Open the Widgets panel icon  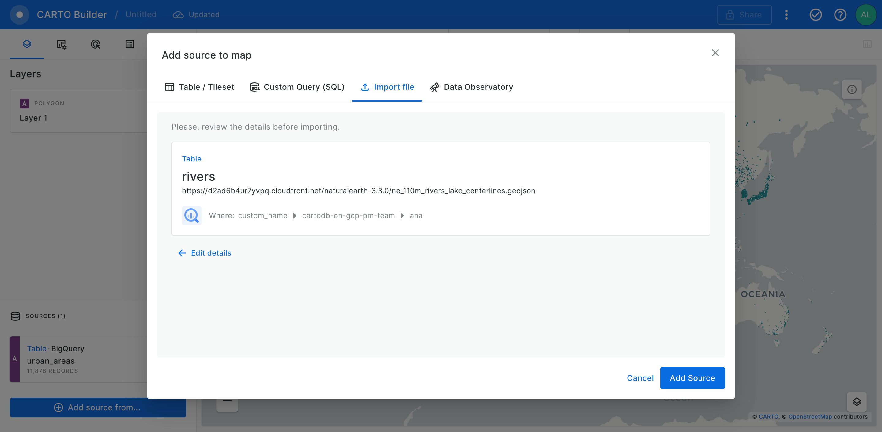[61, 44]
